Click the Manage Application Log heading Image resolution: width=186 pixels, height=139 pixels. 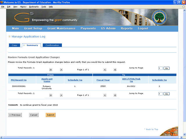pyautogui.click(x=28, y=36)
